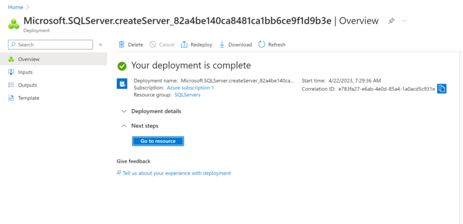Click the Outputs list icon in the sidebar
463x224 pixels.
tap(11, 85)
